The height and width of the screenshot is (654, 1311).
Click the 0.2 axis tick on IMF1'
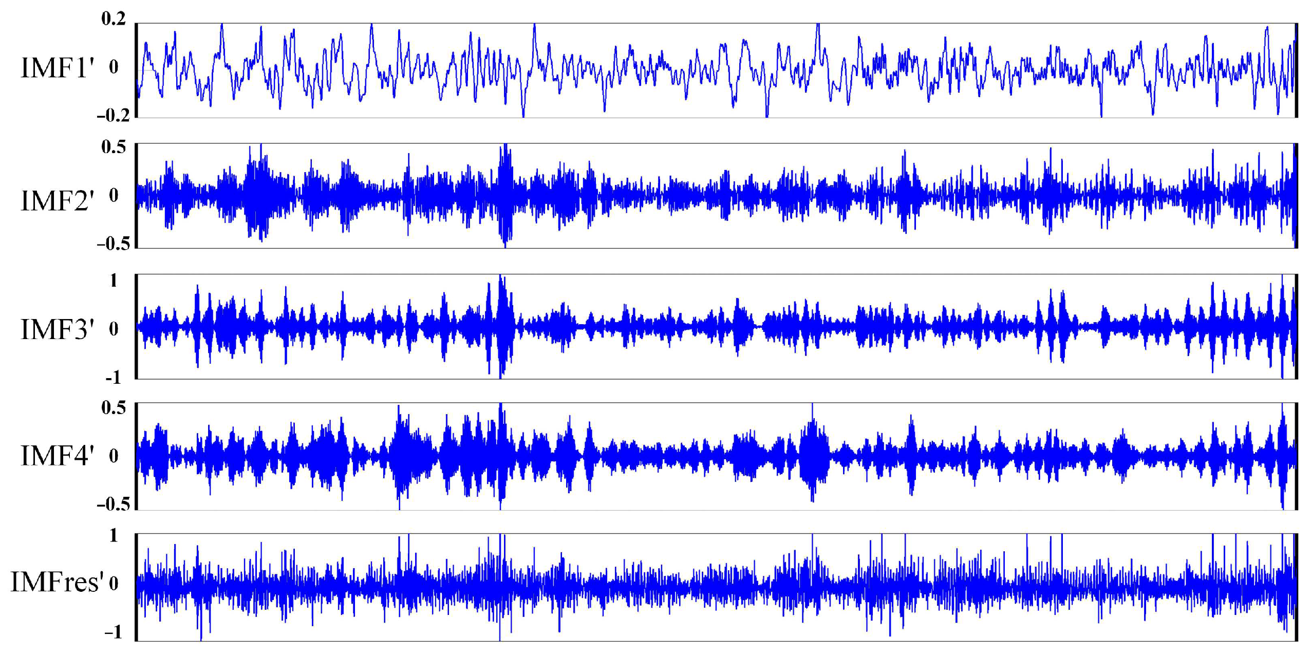pos(114,19)
